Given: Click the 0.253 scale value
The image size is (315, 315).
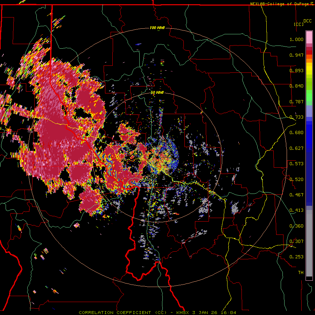Looking at the screenshot, I should pos(296,257).
